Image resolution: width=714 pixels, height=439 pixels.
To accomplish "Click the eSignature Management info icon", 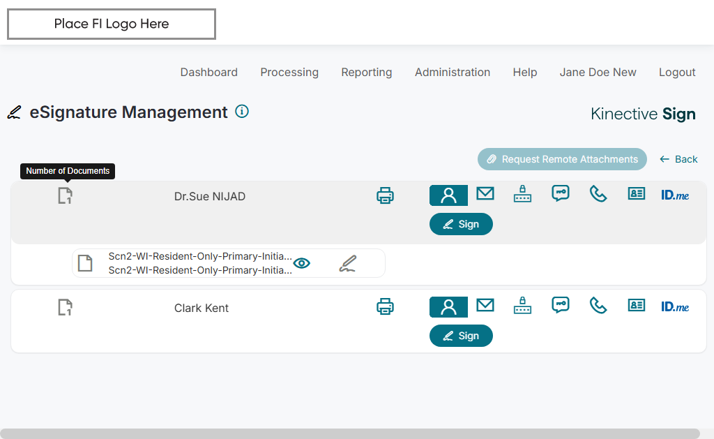I will click(242, 111).
